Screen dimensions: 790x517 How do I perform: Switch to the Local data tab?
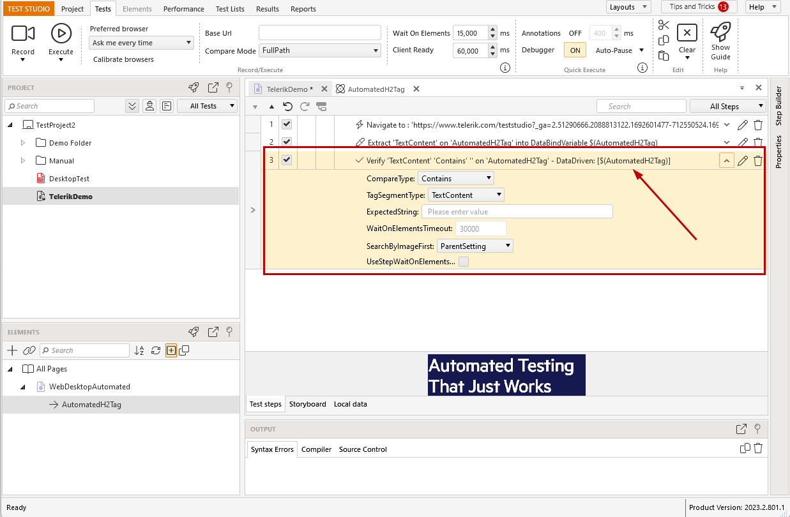point(351,404)
